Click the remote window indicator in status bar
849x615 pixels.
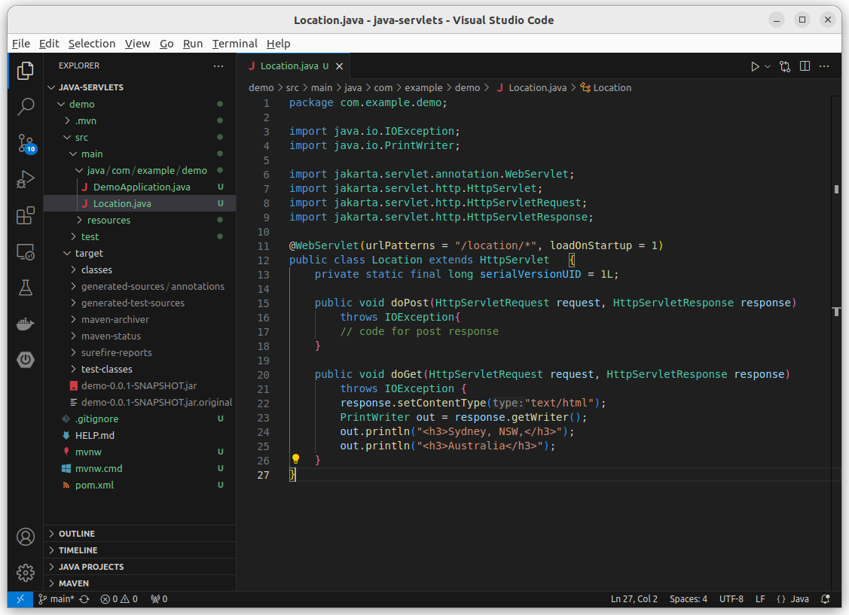click(x=20, y=598)
